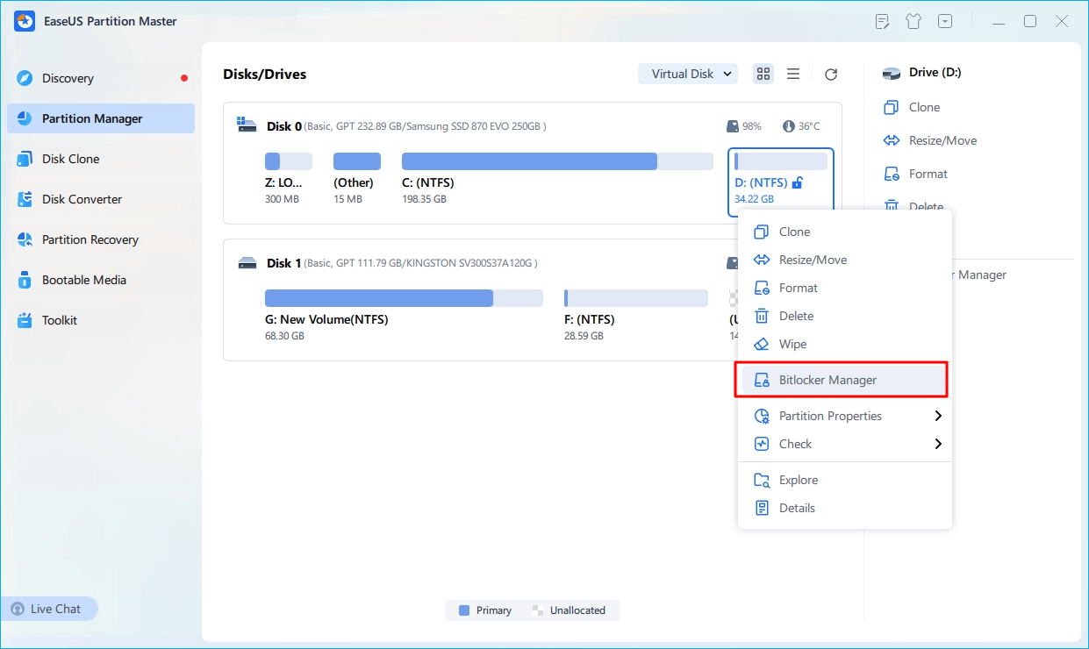The image size is (1089, 649).
Task: Choose Explore from context menu
Action: pos(845,480)
